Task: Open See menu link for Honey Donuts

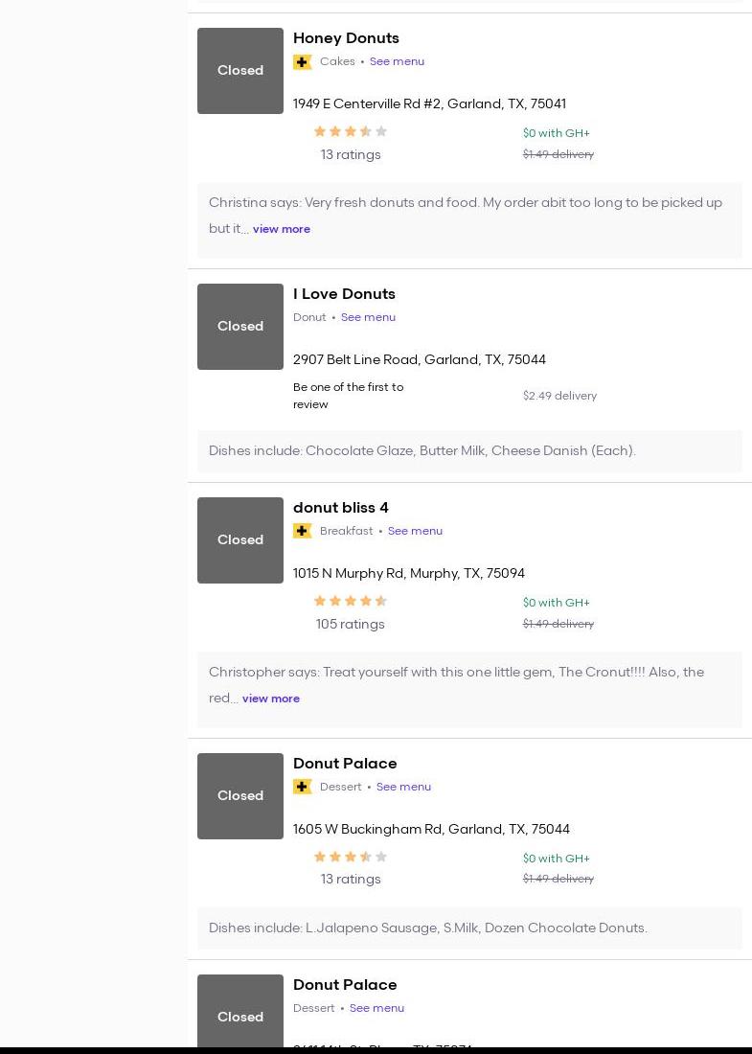Action: click(397, 61)
